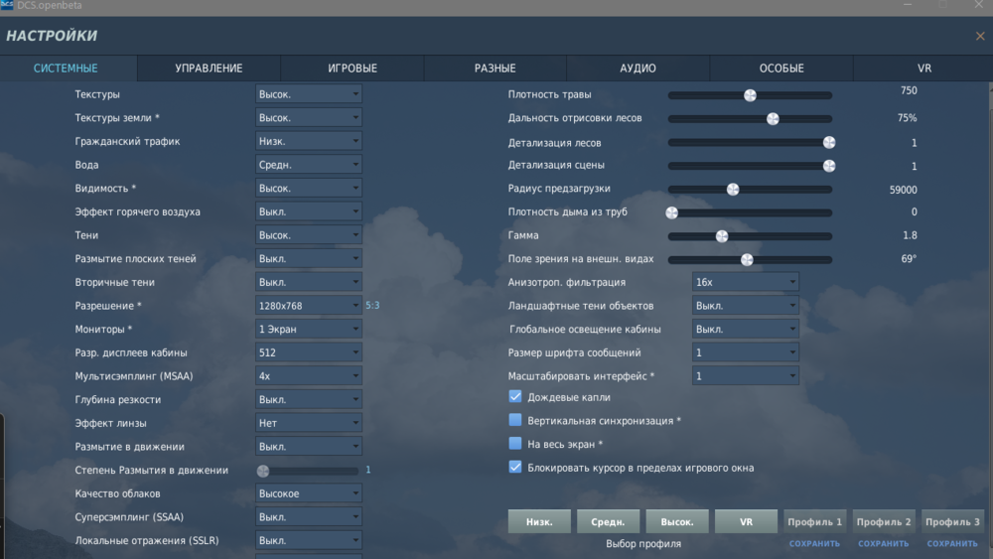Click the Плотность травы slider handle
This screenshot has width=993, height=559.
pos(750,95)
